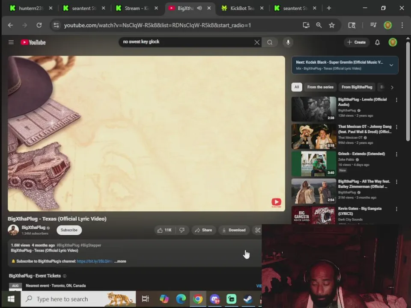Image resolution: width=411 pixels, height=308 pixels.
Task: Open the YouTube hamburger guide menu
Action: pyautogui.click(x=11, y=42)
